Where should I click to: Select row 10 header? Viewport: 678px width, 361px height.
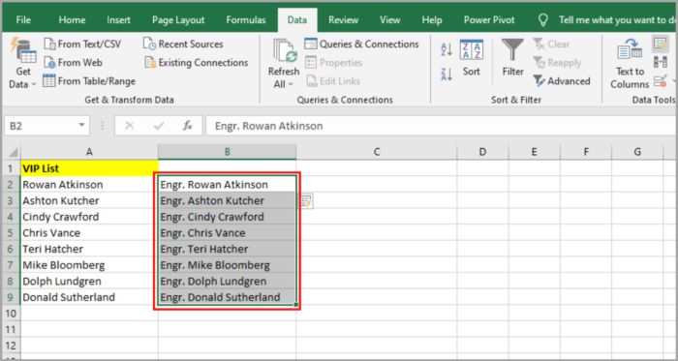coord(12,313)
